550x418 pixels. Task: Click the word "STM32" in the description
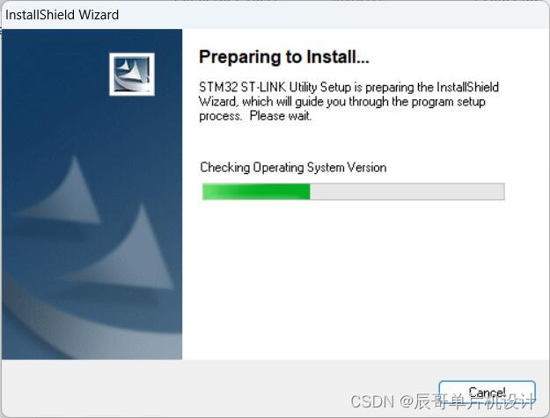218,87
